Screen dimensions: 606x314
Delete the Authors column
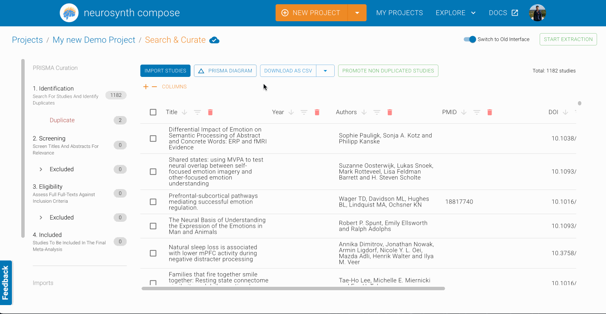click(x=390, y=112)
